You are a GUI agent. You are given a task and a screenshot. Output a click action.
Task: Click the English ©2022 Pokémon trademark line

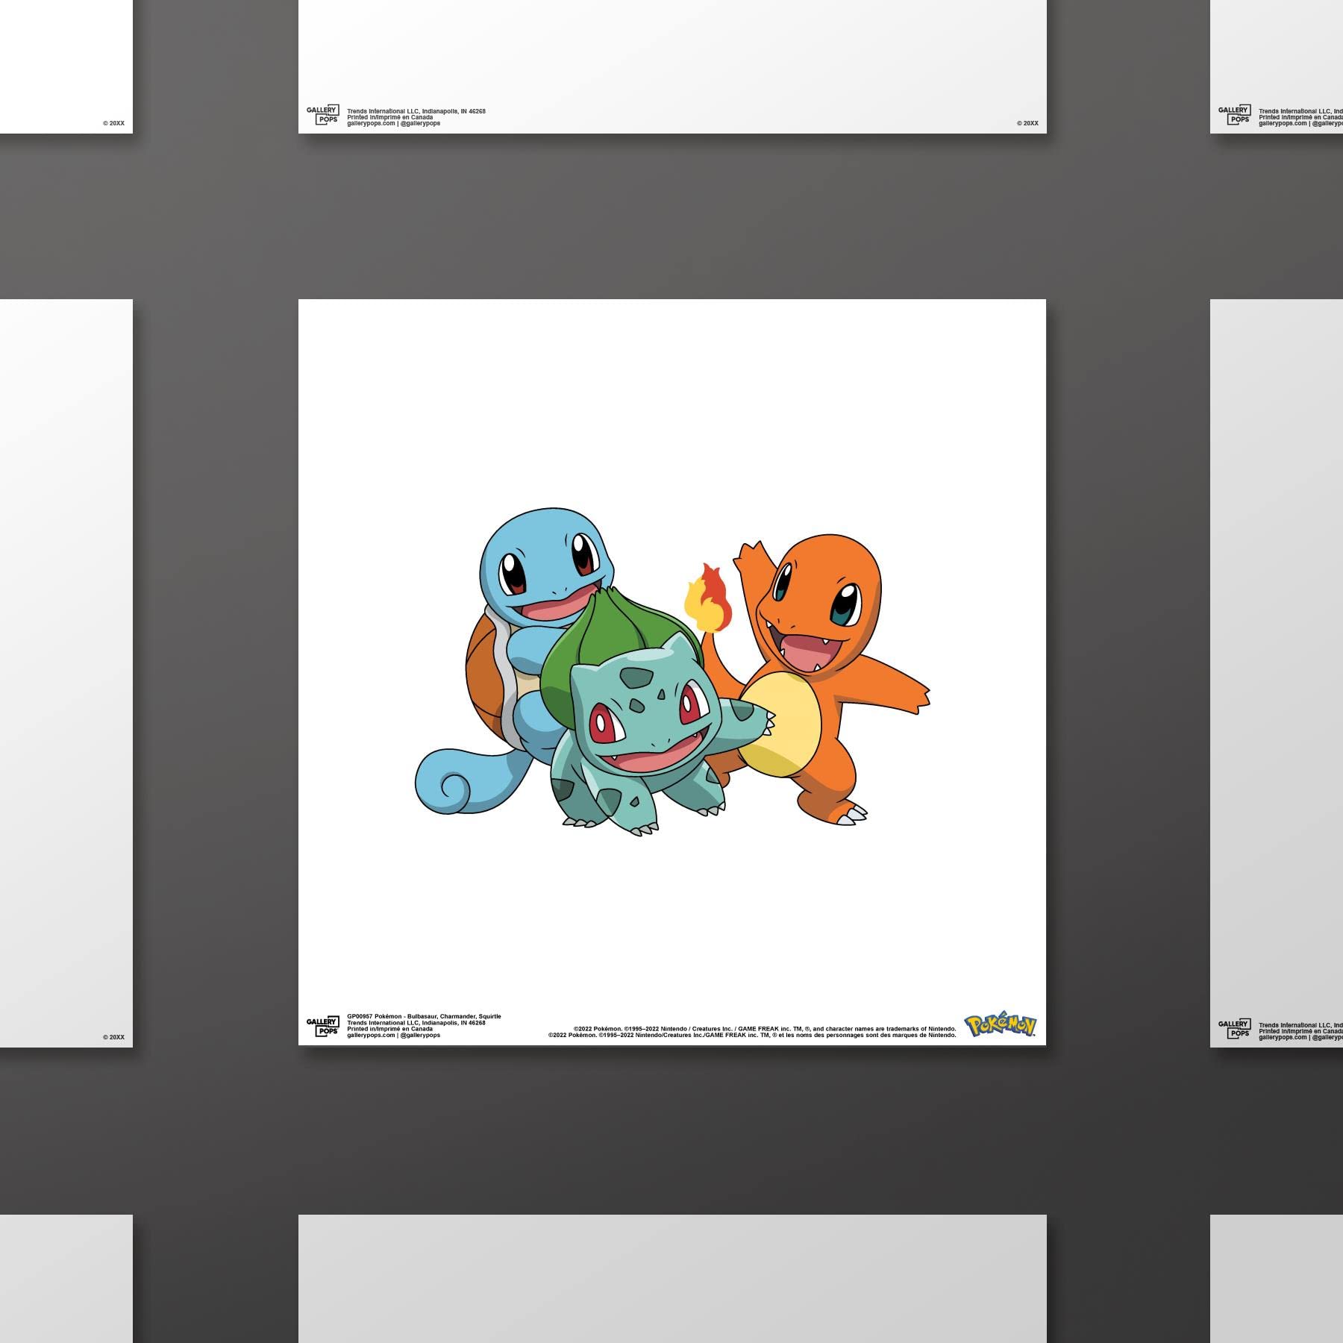(765, 1029)
